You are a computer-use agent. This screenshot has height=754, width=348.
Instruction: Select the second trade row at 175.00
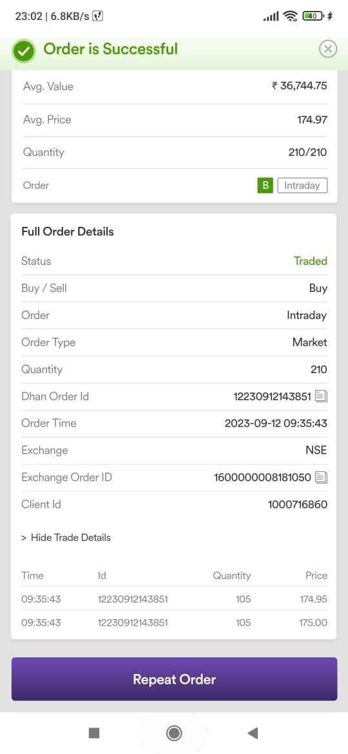click(x=174, y=623)
